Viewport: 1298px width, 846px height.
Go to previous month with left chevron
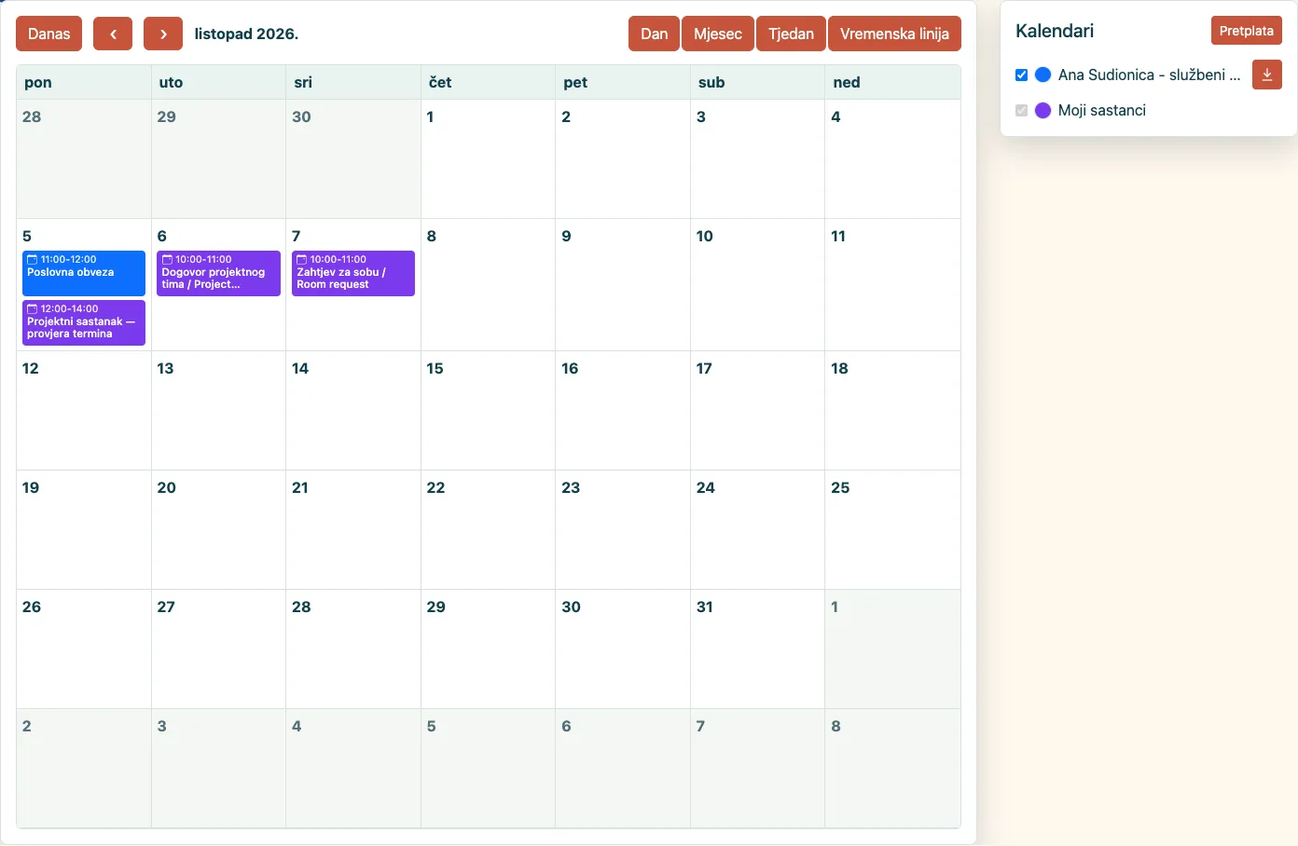click(x=113, y=34)
